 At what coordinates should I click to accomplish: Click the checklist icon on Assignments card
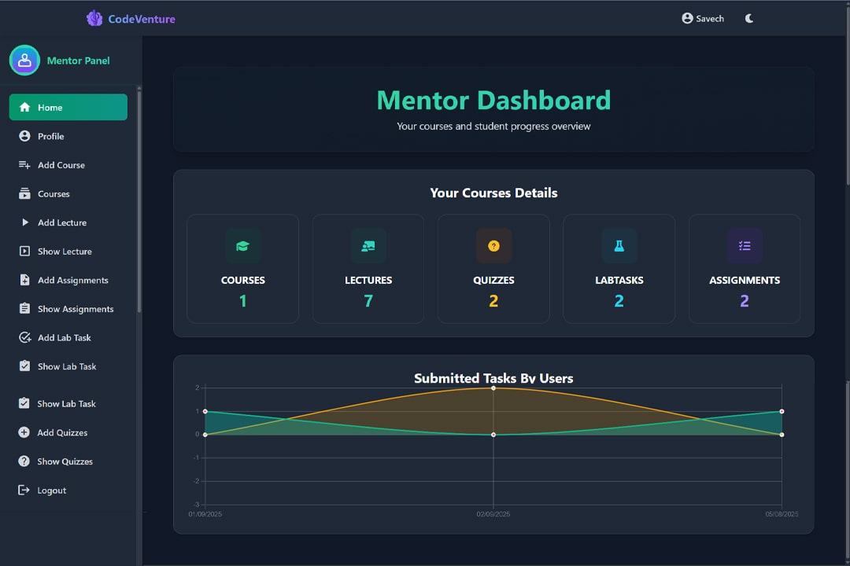745,245
